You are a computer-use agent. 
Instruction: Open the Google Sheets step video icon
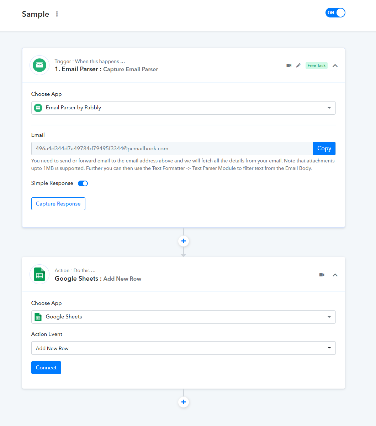pos(322,275)
